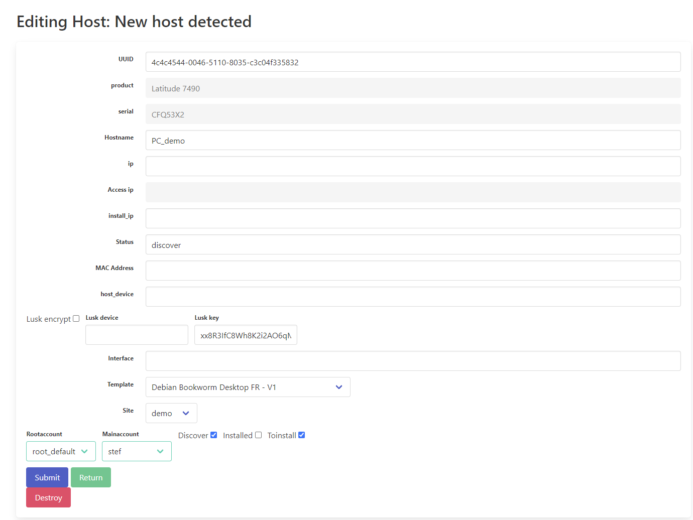Focus the MAC Address input field

click(413, 271)
